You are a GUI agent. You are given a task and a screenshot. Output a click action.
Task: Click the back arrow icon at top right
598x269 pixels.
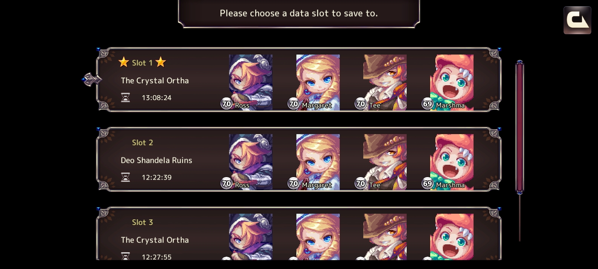click(x=577, y=20)
